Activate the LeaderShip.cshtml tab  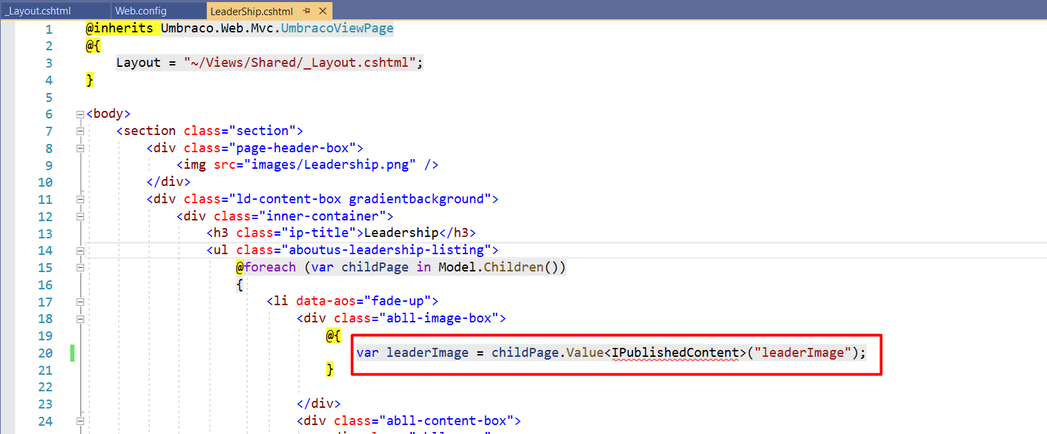[x=252, y=12]
